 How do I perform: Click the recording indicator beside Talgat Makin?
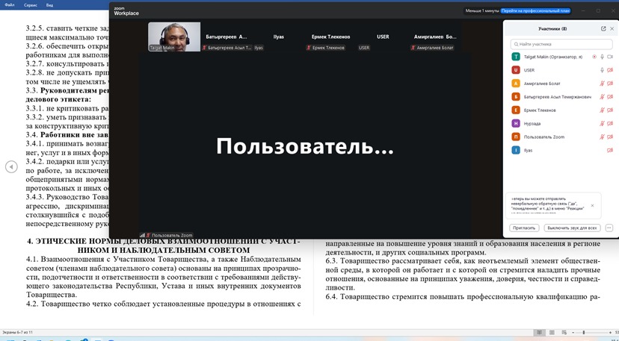594,57
